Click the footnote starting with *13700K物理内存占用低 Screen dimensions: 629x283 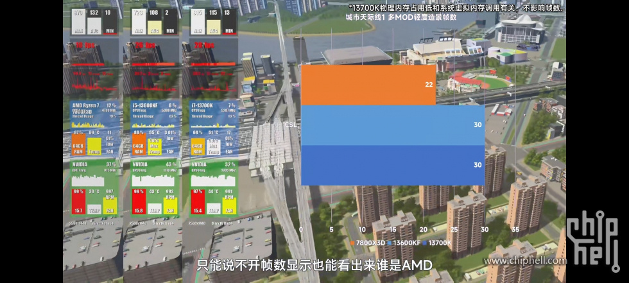pos(456,7)
